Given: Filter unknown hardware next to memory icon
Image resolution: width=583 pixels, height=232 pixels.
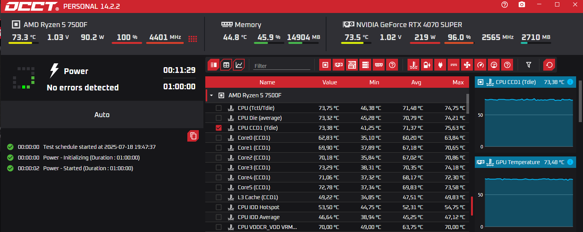Looking at the screenshot, I should [x=392, y=65].
